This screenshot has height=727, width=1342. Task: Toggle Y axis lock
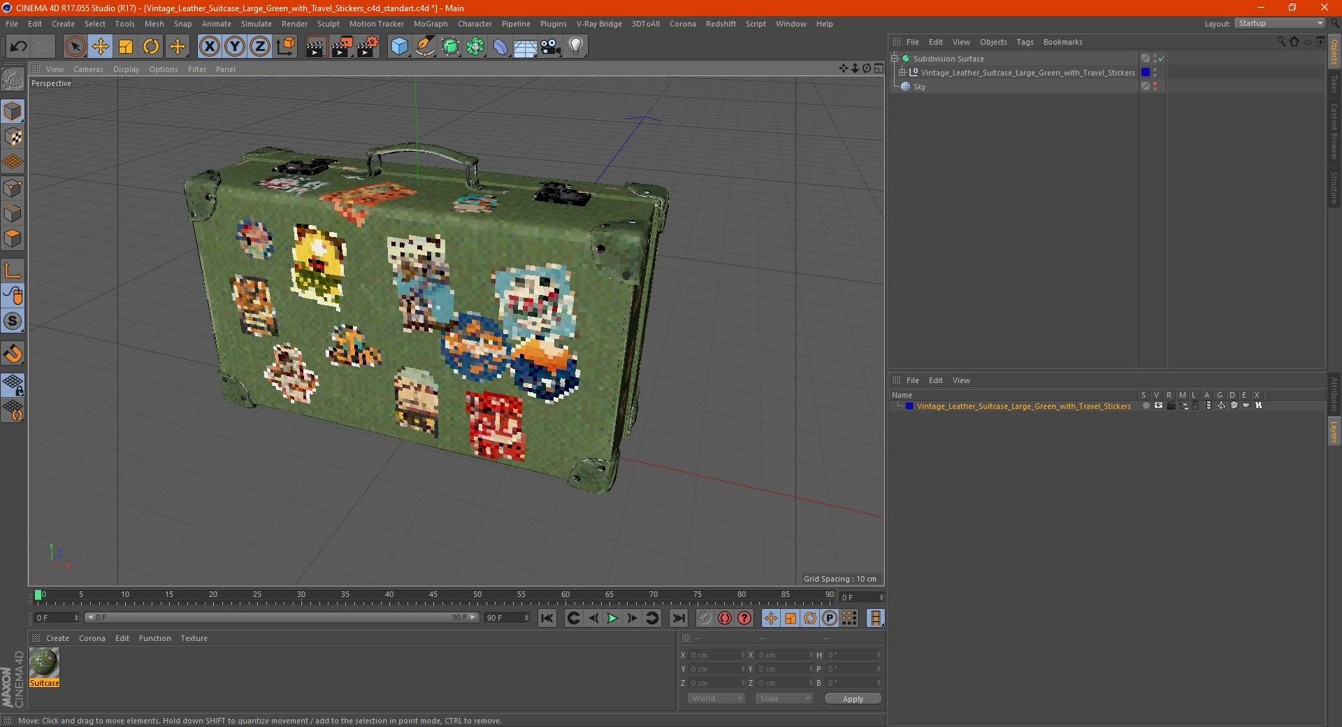[235, 47]
